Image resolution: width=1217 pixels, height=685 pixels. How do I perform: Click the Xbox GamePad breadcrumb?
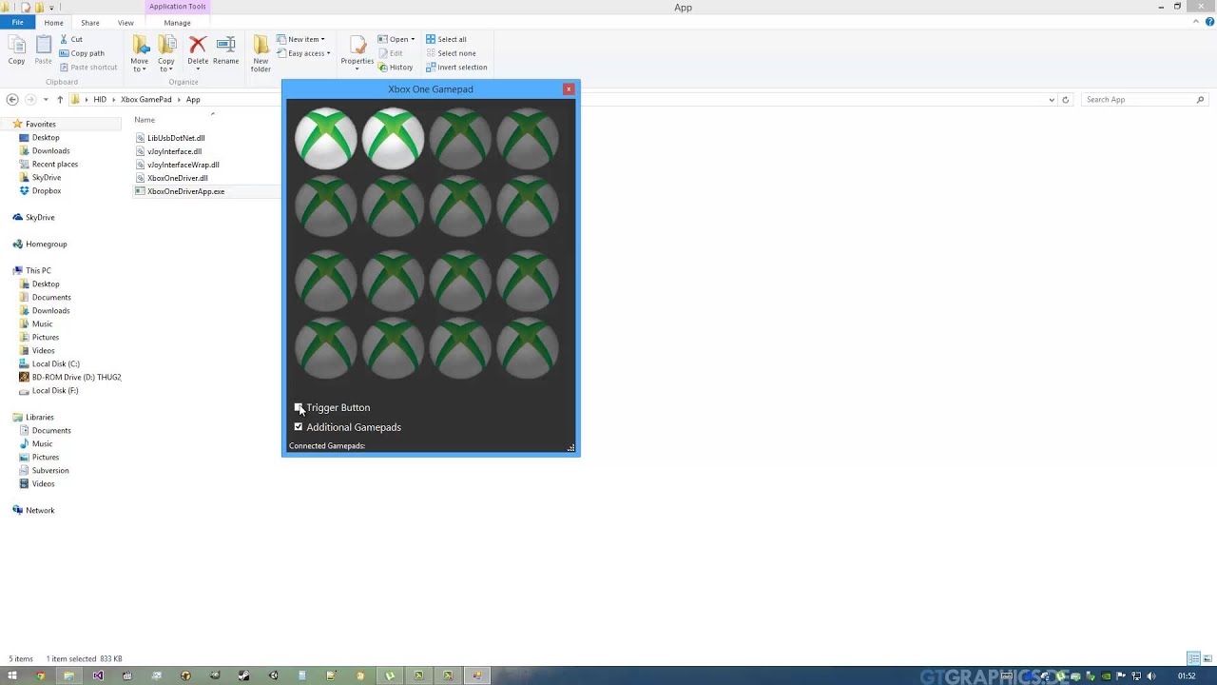(x=146, y=99)
